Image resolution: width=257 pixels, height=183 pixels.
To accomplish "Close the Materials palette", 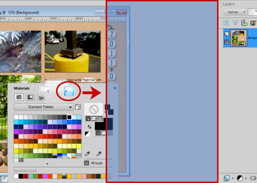I will [115, 88].
